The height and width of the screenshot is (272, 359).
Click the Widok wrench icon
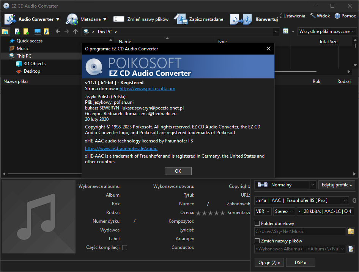coord(313,16)
